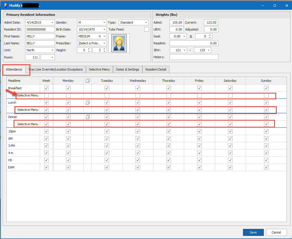Click the app icon in the title bar
Image resolution: width=292 pixels, height=239 pixels.
click(5, 5)
